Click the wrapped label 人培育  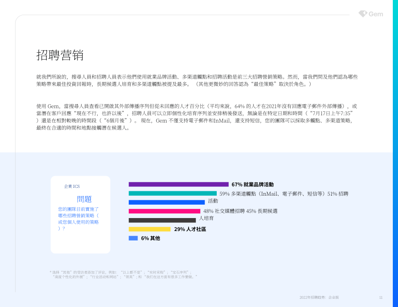tap(206, 218)
